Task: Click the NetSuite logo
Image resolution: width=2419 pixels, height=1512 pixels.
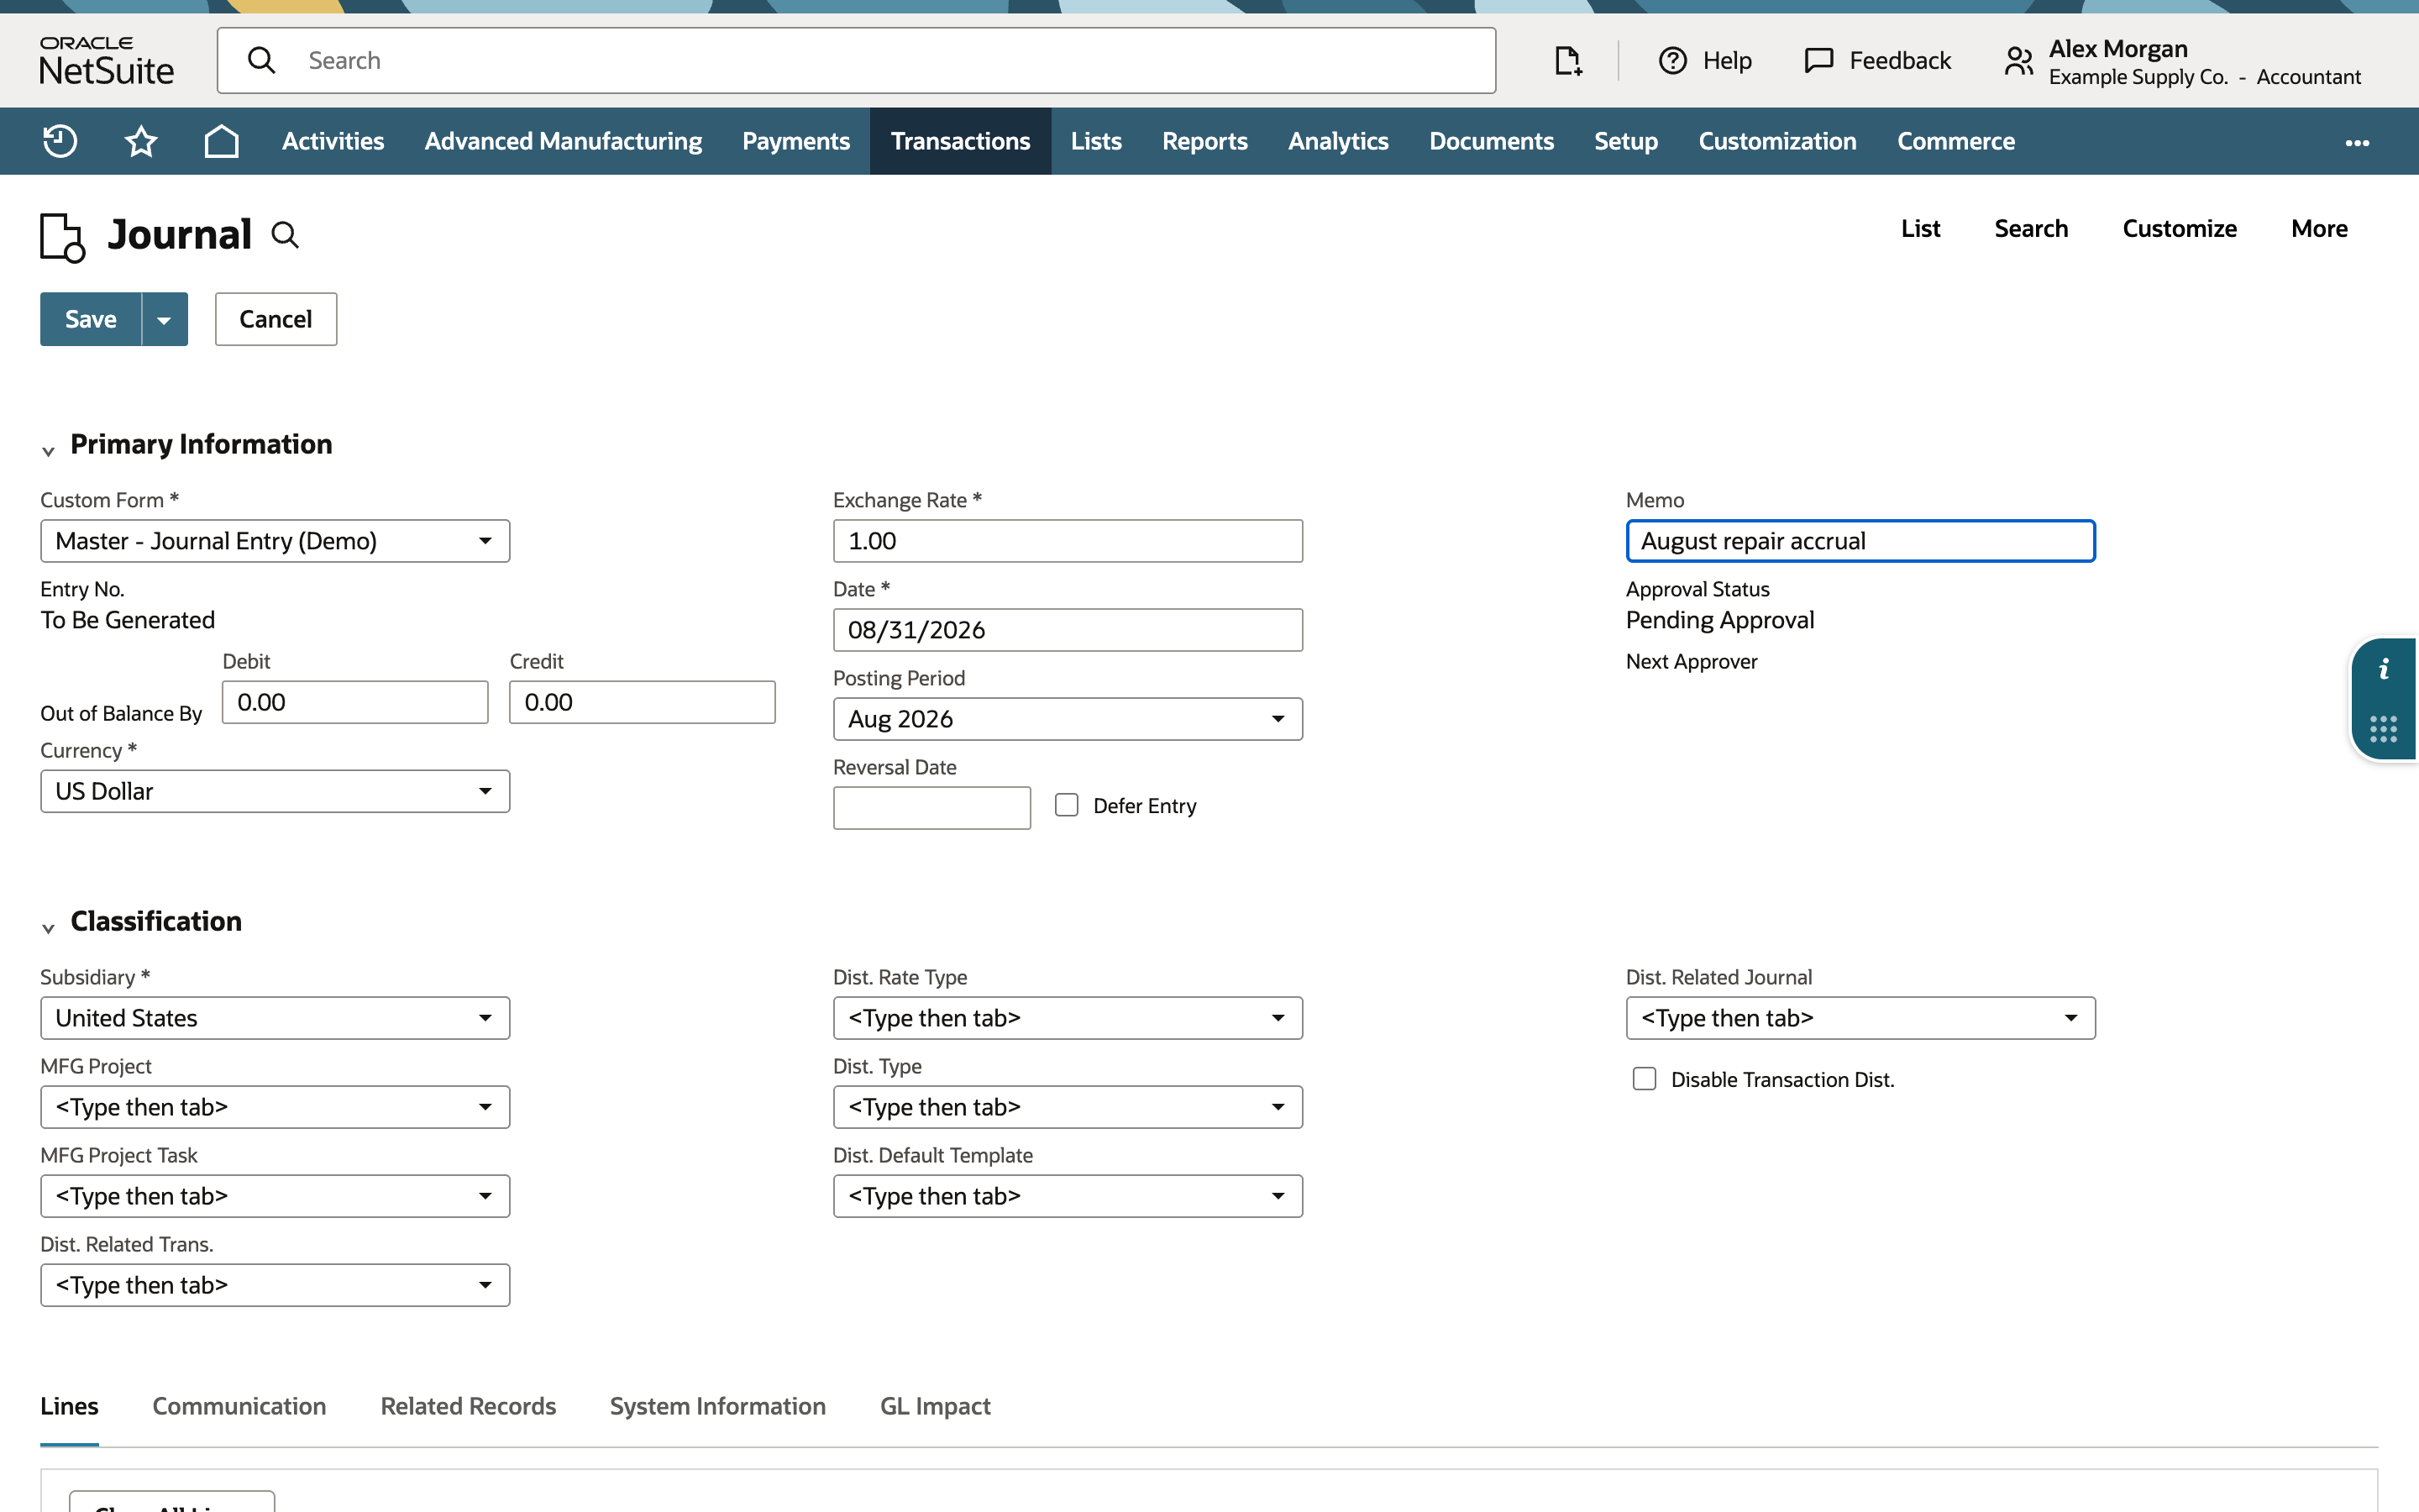Action: tap(106, 61)
